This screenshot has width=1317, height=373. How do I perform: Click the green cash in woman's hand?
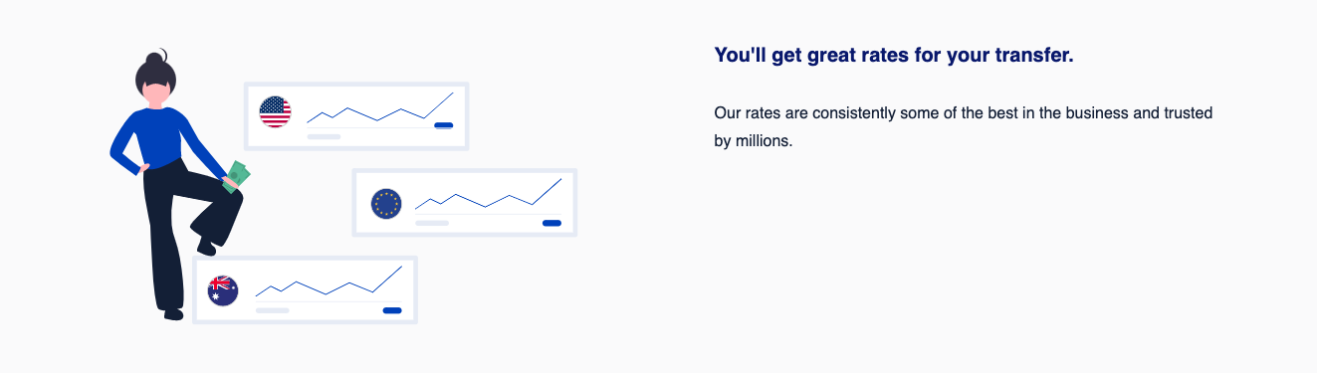pos(238,176)
